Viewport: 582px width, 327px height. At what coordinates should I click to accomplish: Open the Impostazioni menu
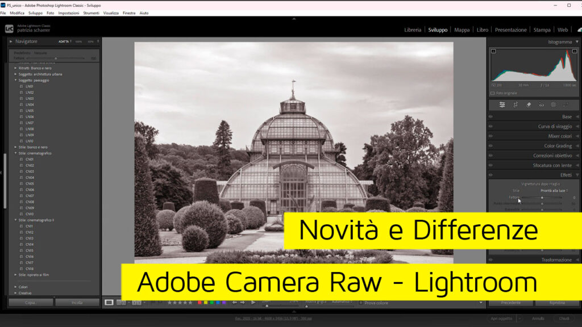click(69, 13)
